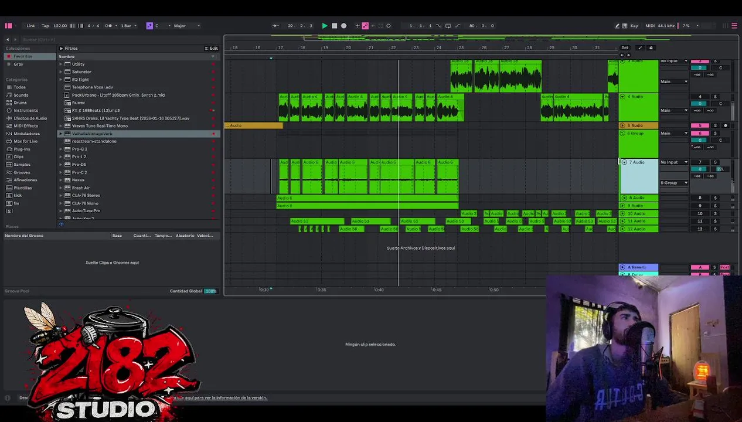Go back with the browser left arrow
This screenshot has height=422, width=742.
[8, 39]
